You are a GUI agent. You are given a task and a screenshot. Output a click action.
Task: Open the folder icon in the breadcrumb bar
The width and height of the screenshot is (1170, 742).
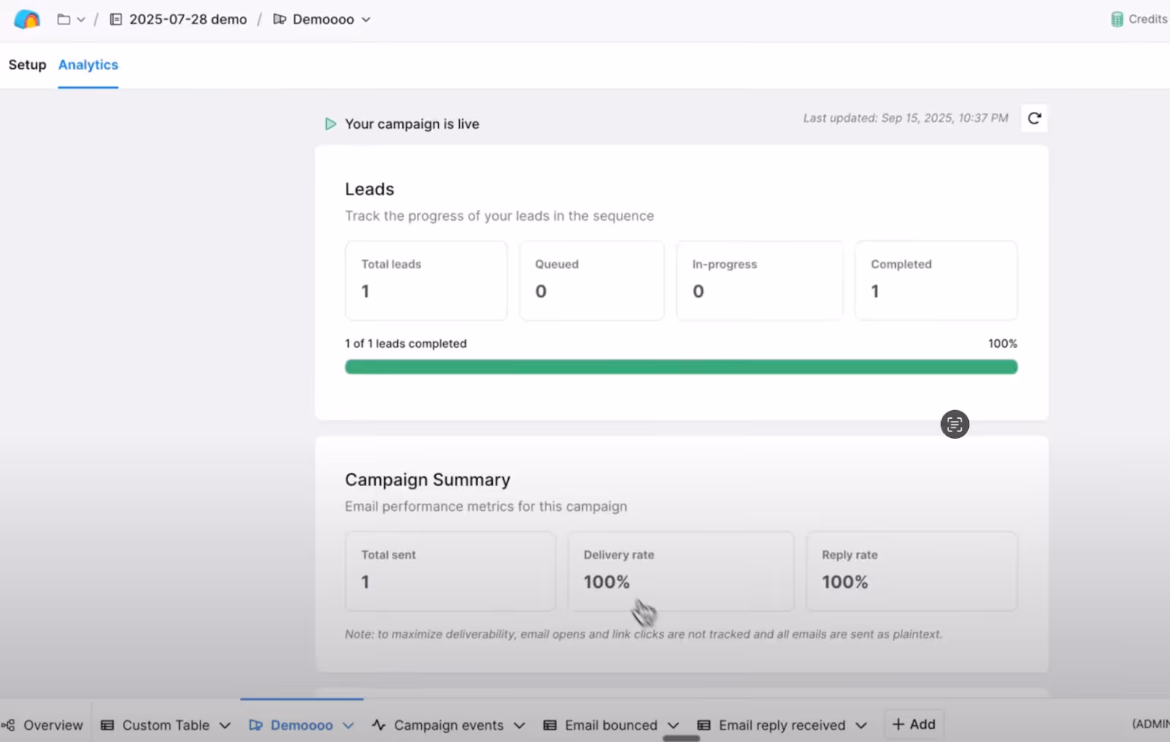(x=63, y=19)
